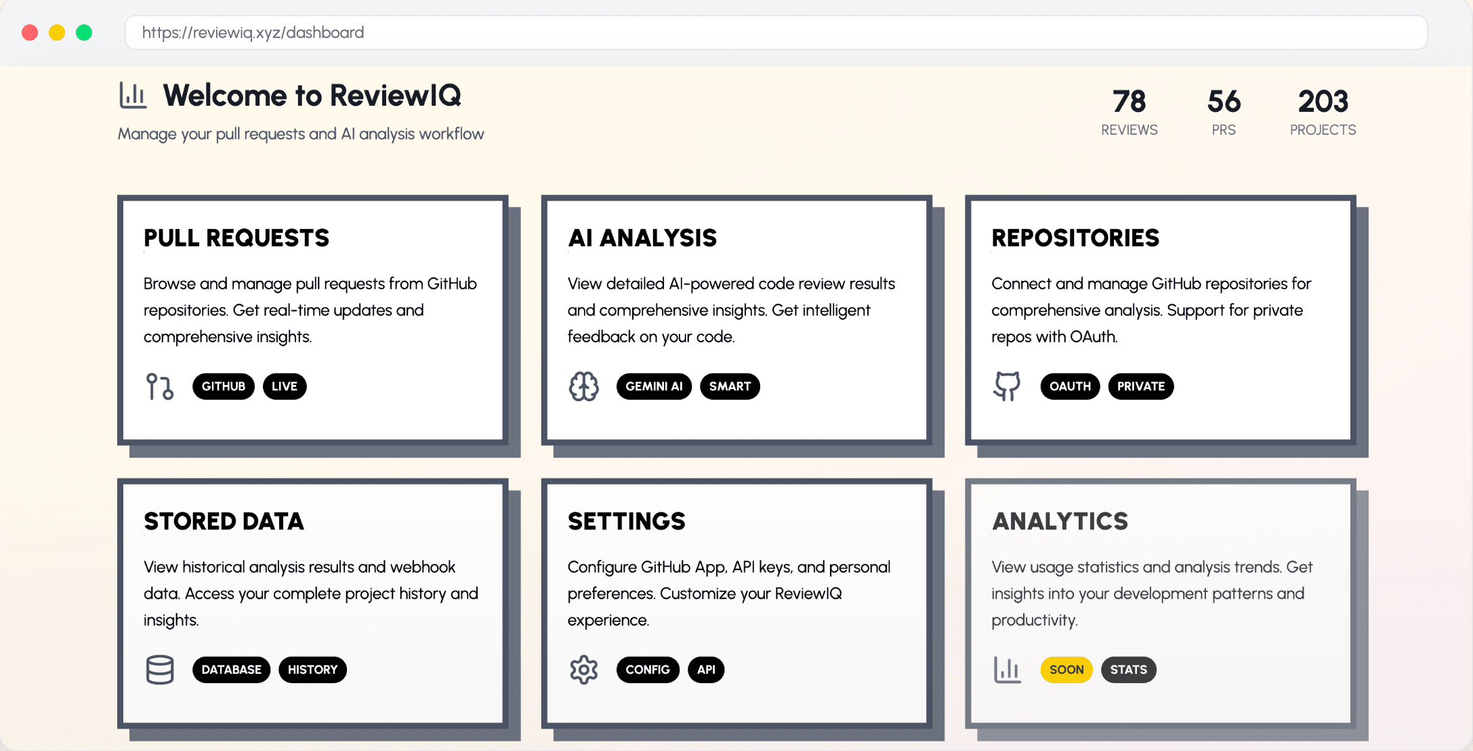Viewport: 1473px width, 751px height.
Task: Select the LIVE tag pill
Action: click(x=285, y=386)
